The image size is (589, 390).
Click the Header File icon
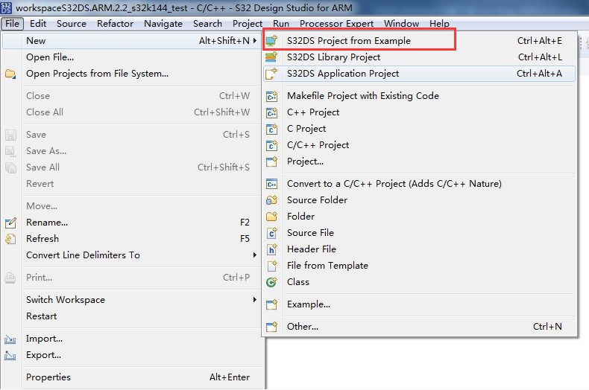[x=271, y=249]
